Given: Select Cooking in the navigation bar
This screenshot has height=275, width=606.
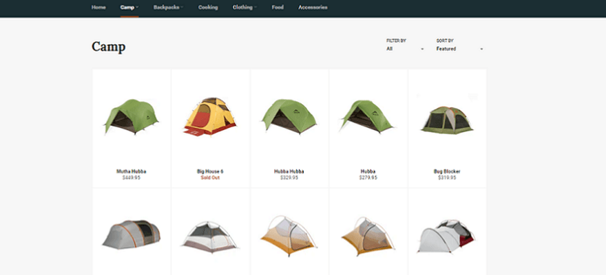Looking at the screenshot, I should (208, 8).
